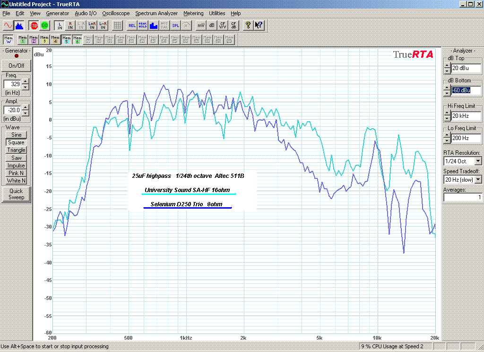Viewport: 484px width, 352px height.
Task: Select Pink N noise waveform
Action: [17, 173]
